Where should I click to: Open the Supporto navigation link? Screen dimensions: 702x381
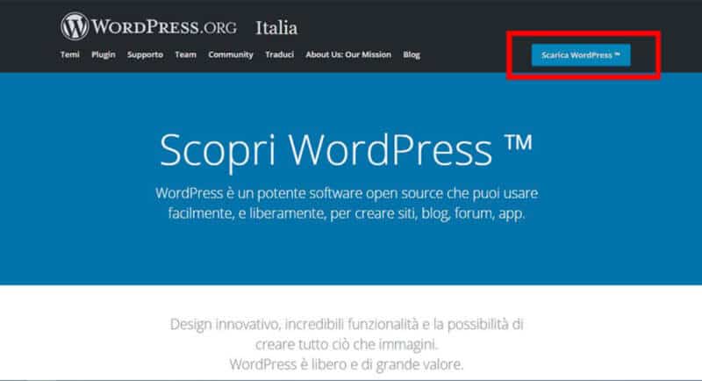pos(145,54)
